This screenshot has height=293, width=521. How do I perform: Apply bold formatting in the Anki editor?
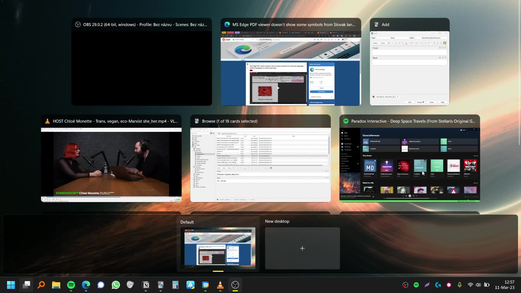389,43
